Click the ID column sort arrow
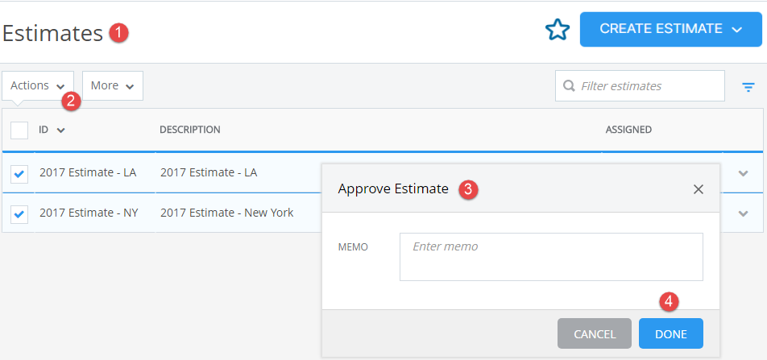The height and width of the screenshot is (360, 767). tap(60, 130)
